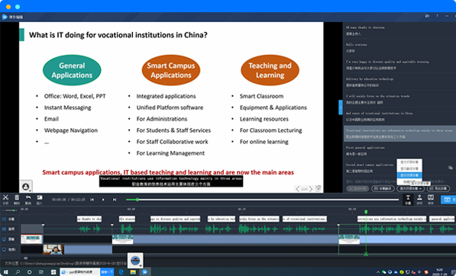456x276 pixels.
Task: Click the audio track icon
Action: [4, 229]
